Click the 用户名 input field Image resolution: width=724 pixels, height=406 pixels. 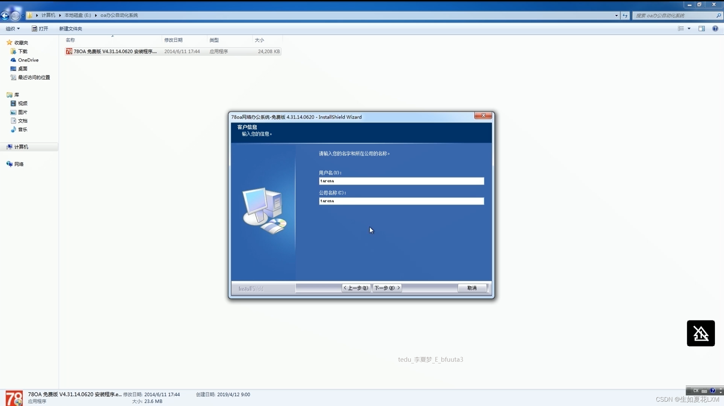tap(401, 181)
